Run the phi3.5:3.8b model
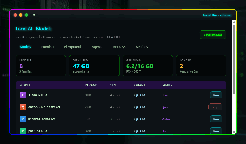The image size is (246, 144). point(216,131)
